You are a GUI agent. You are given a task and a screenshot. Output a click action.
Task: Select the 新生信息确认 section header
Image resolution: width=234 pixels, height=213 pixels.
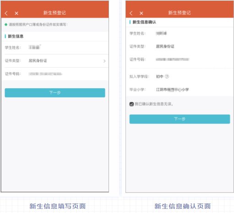tap(144, 22)
